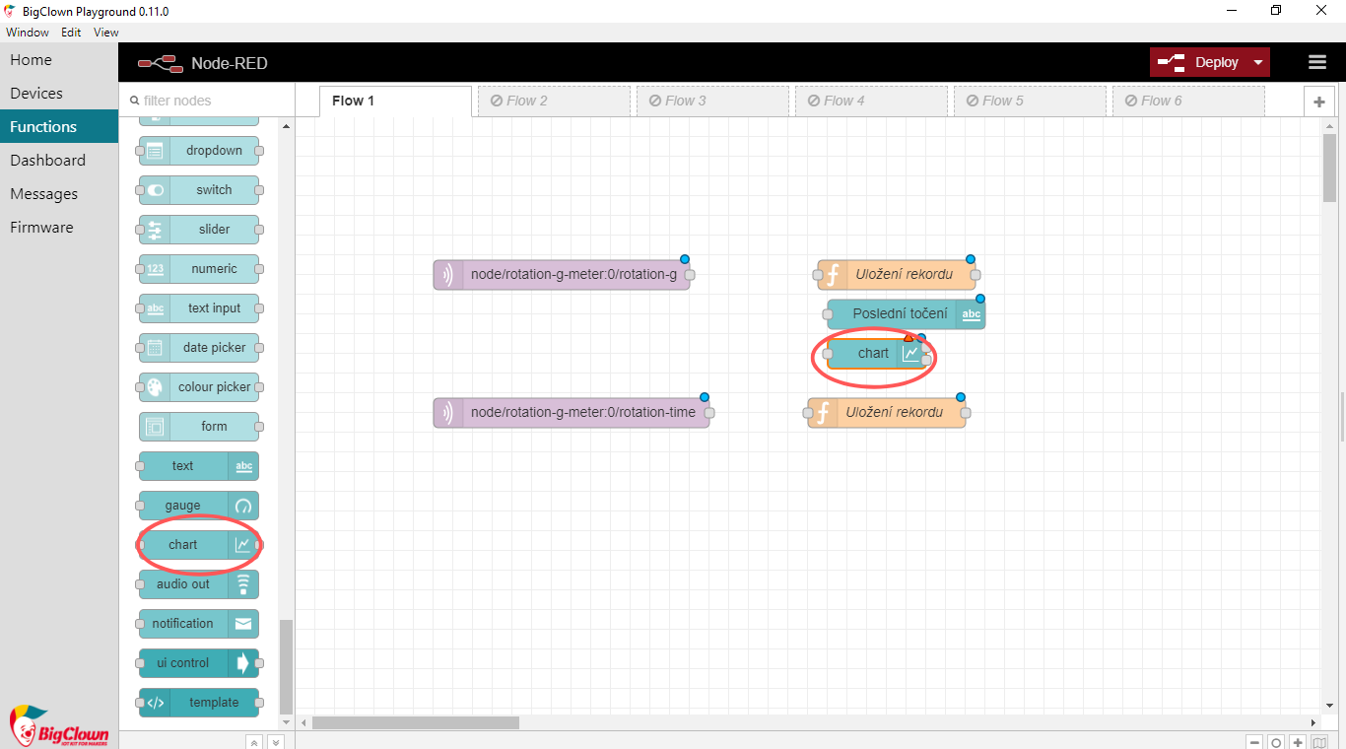Switch to the Flow 5 tab
1346x749 pixels.
point(1030,101)
